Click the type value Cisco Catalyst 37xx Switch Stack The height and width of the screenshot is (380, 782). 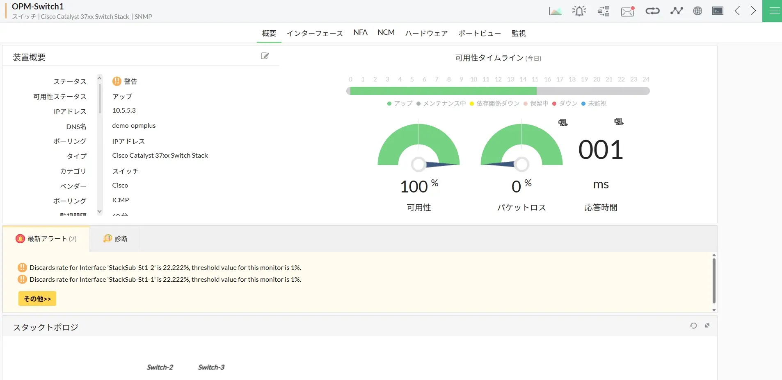tap(160, 156)
